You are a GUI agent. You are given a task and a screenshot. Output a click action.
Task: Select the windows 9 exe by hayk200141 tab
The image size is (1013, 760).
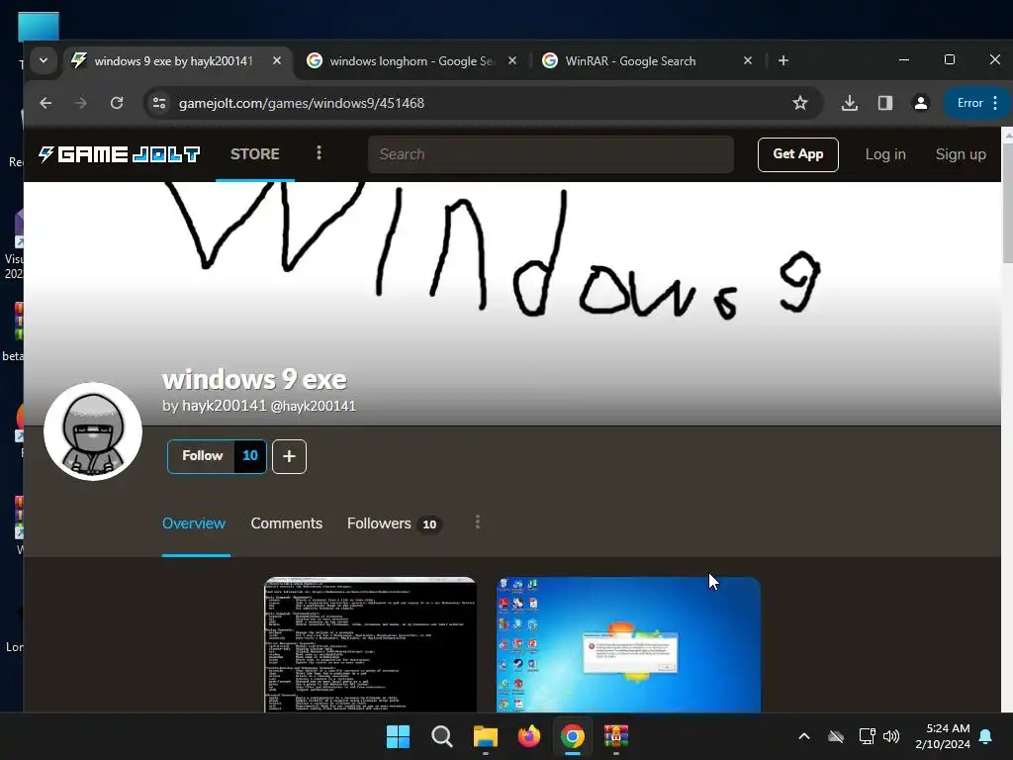tap(174, 60)
